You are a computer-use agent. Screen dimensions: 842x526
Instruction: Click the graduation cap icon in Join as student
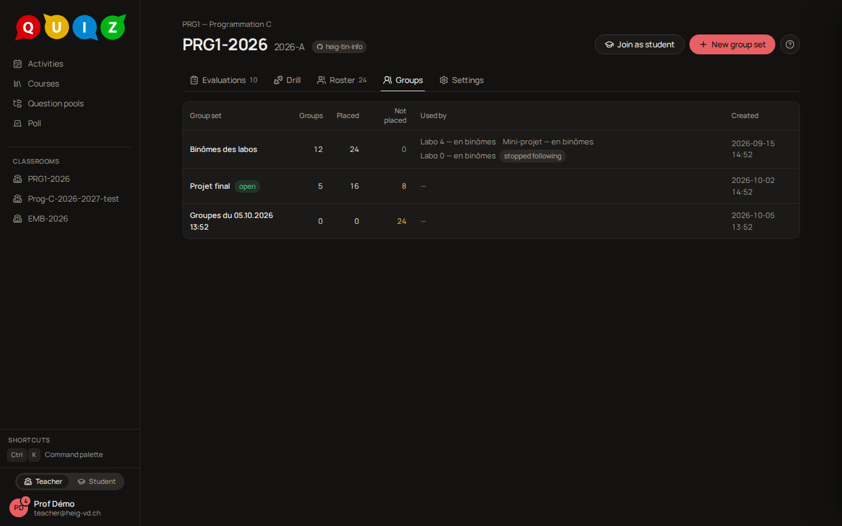point(609,44)
